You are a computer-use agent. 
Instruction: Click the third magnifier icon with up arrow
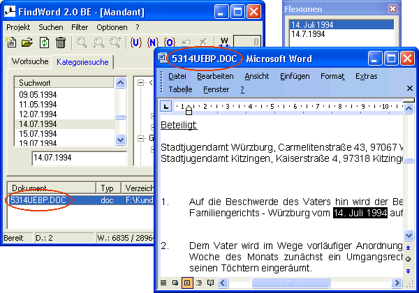click(115, 43)
